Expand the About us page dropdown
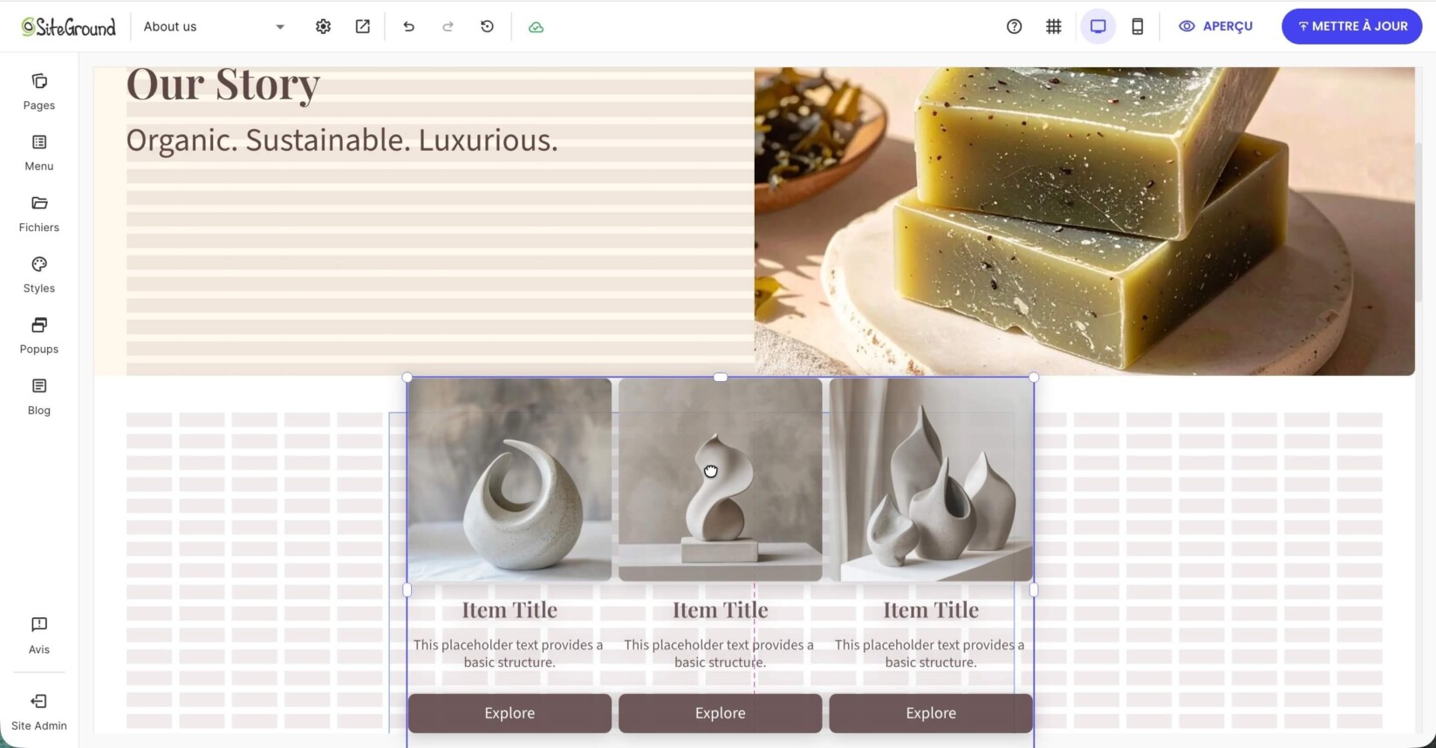This screenshot has width=1436, height=748. coord(215,26)
